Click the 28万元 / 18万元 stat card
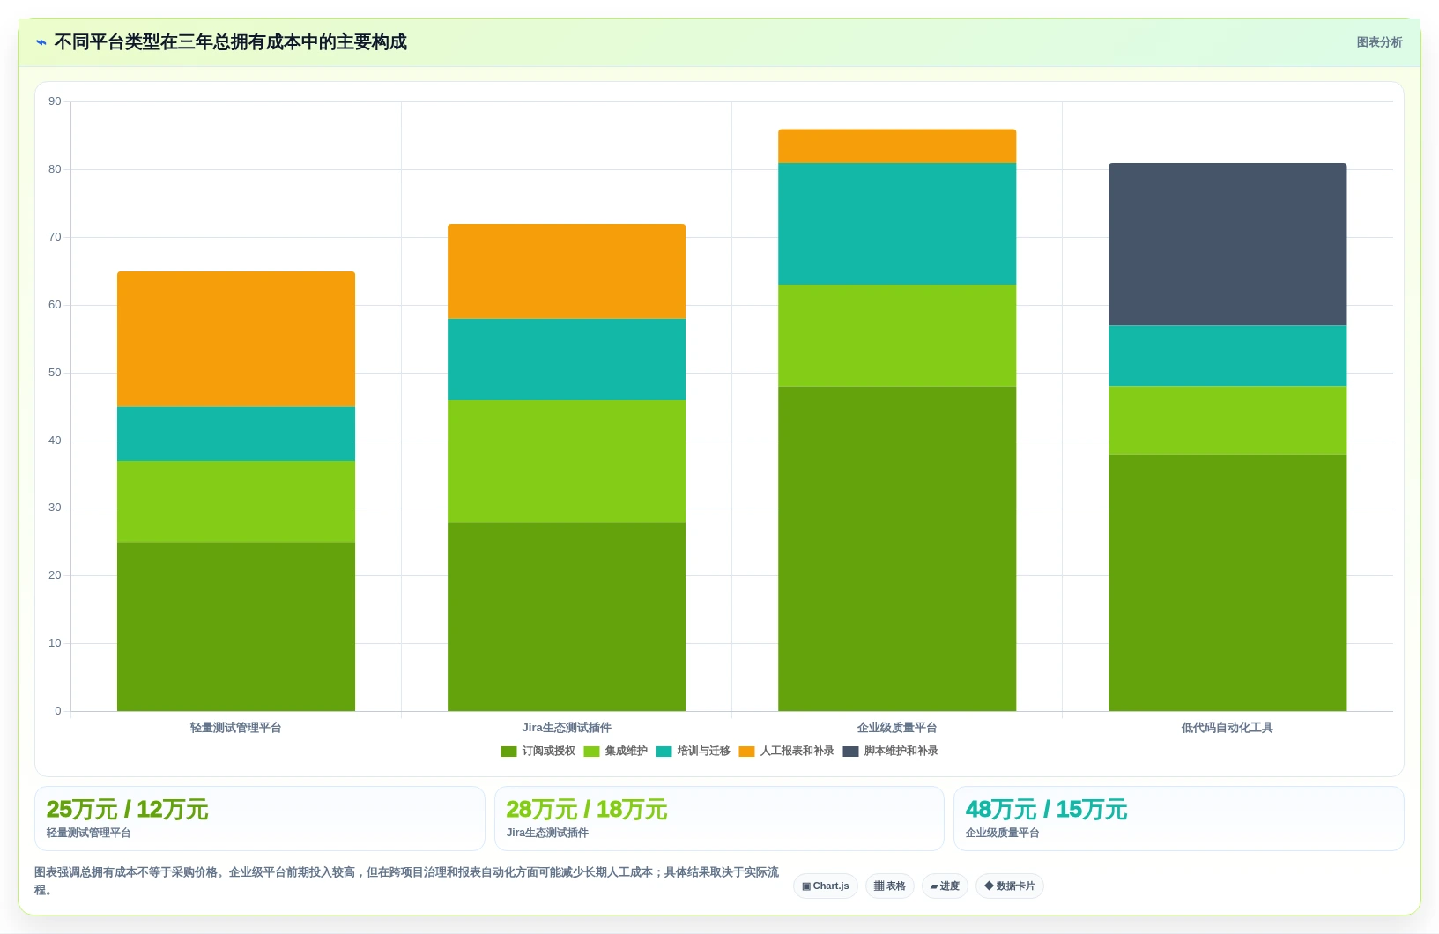The image size is (1439, 934). click(x=719, y=819)
